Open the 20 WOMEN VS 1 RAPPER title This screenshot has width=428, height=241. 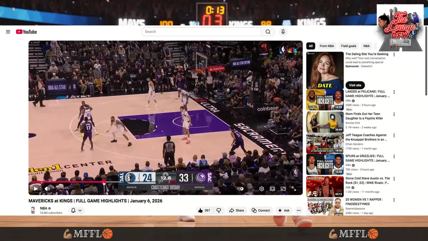(364, 202)
